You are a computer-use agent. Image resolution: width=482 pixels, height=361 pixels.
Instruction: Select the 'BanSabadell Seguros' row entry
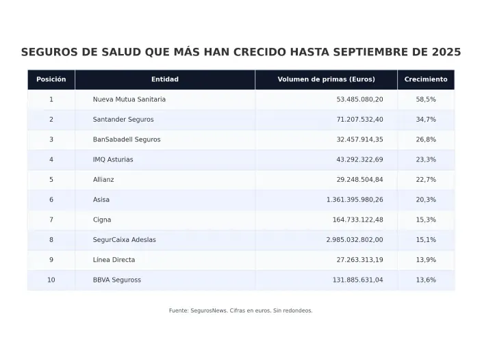click(127, 139)
